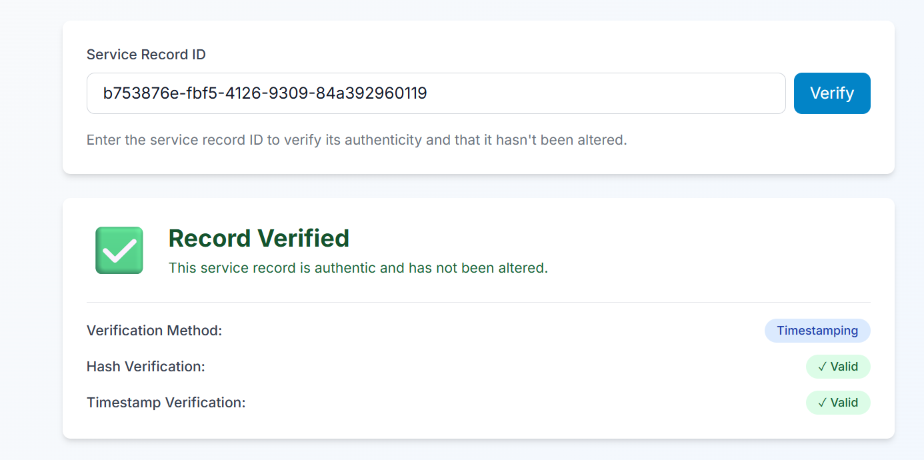
Task: Expand the Verification Method details row
Action: tap(154, 331)
